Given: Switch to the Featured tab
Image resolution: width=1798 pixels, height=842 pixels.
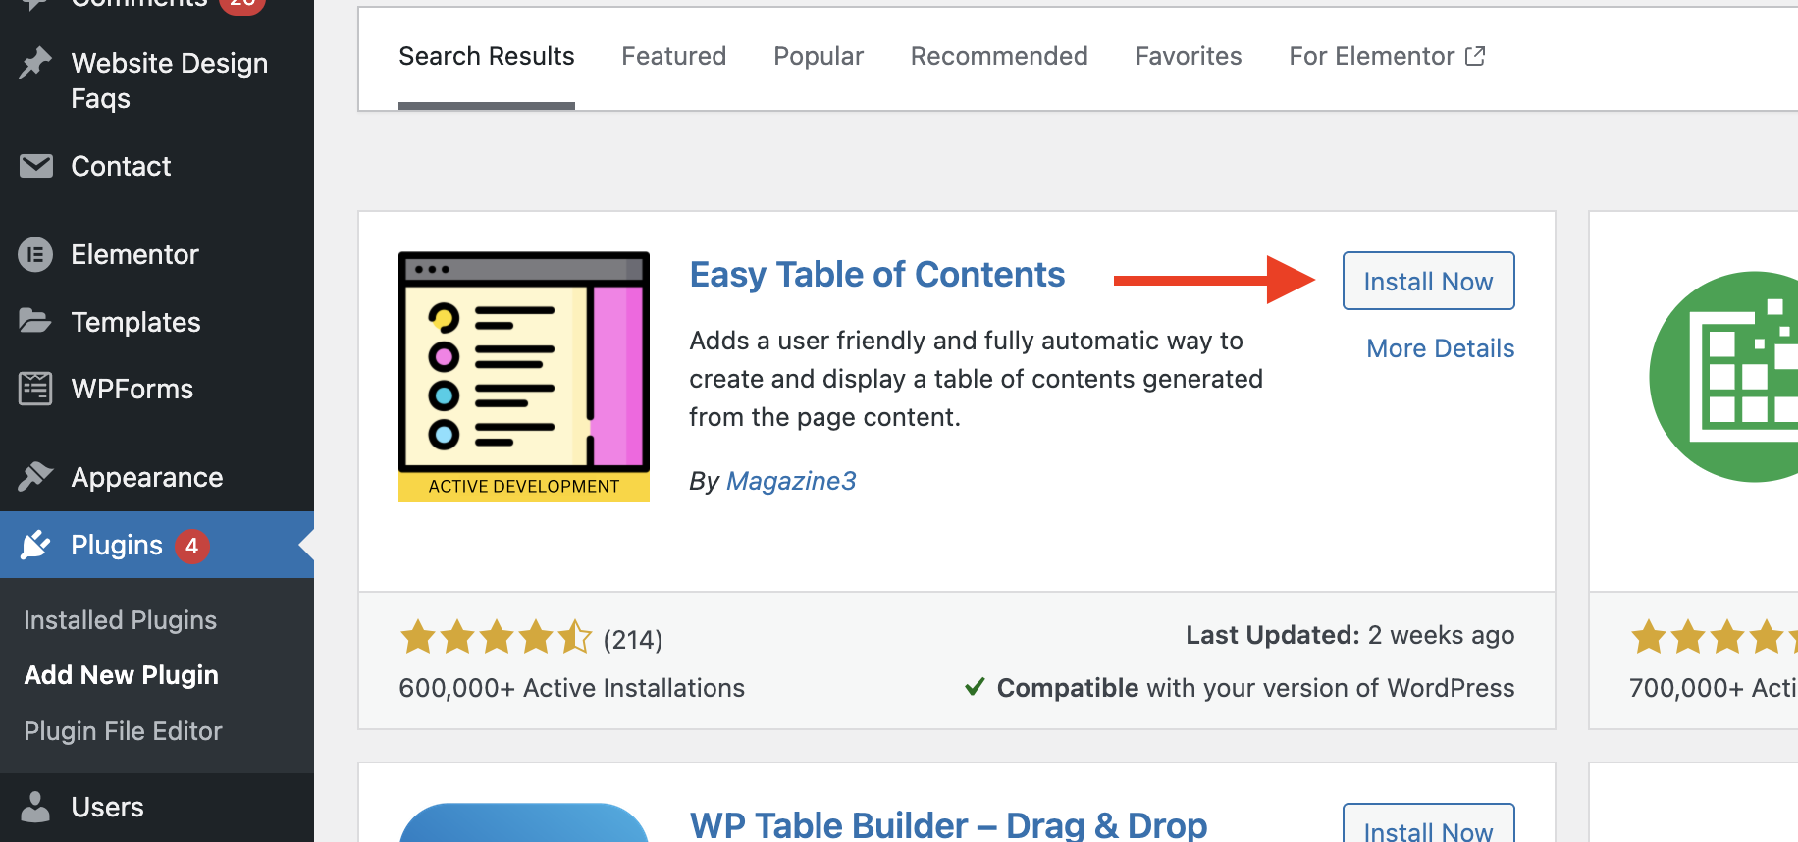Looking at the screenshot, I should click(673, 56).
